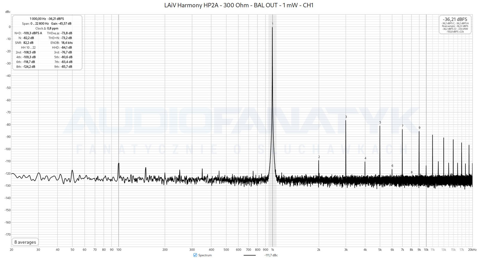Image resolution: width=478 pixels, height=258 pixels.
Task: Select harmonic marker 1 at the fundamental peak
Action: [272, 24]
